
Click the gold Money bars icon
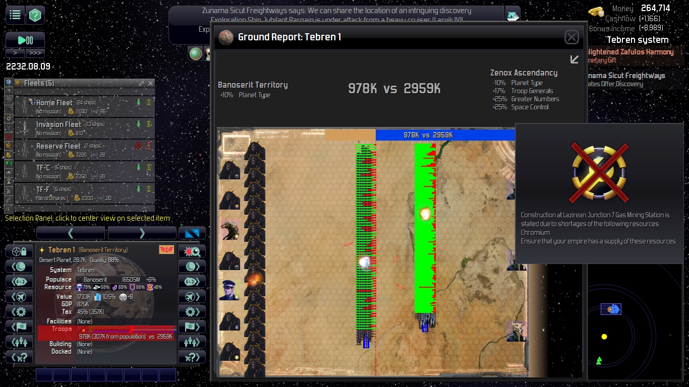click(596, 11)
